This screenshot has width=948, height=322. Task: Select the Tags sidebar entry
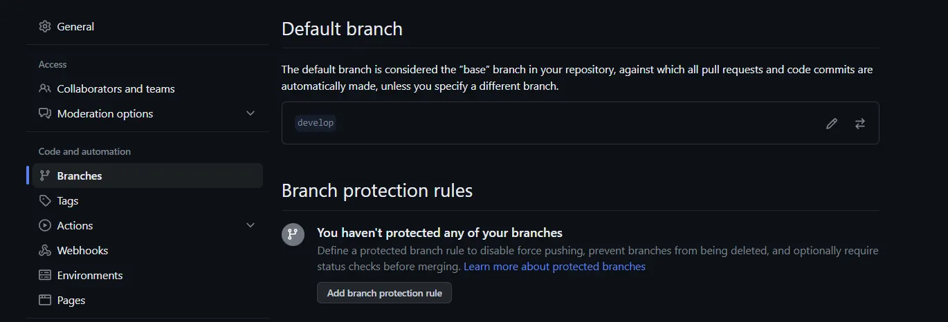68,200
